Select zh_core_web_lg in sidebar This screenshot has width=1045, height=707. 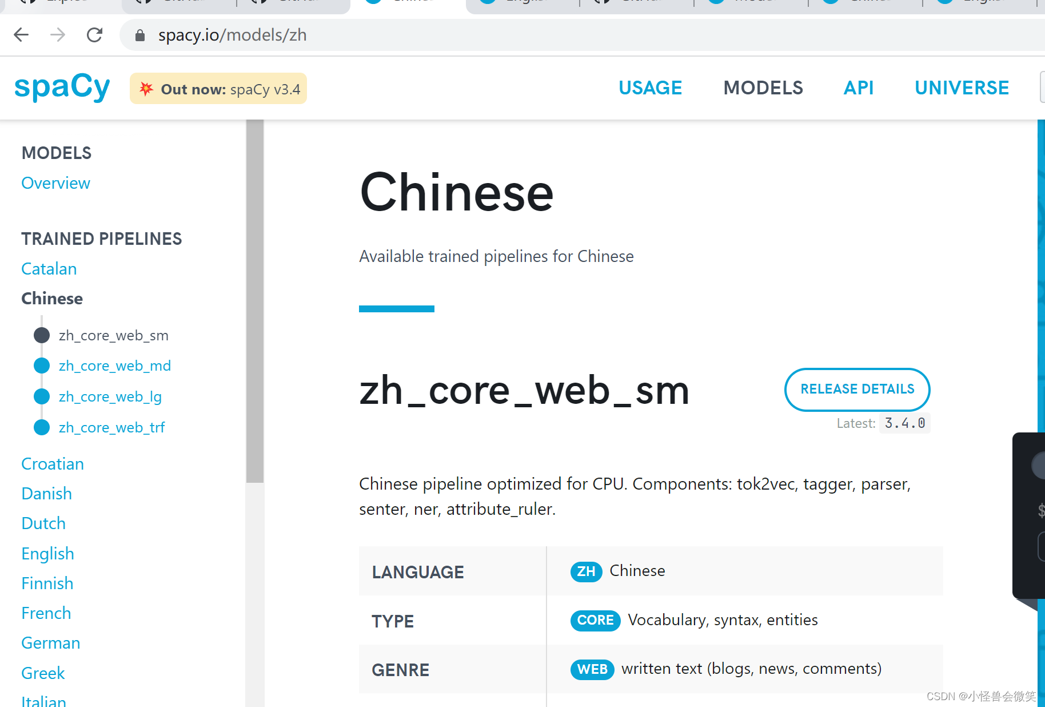(x=110, y=397)
